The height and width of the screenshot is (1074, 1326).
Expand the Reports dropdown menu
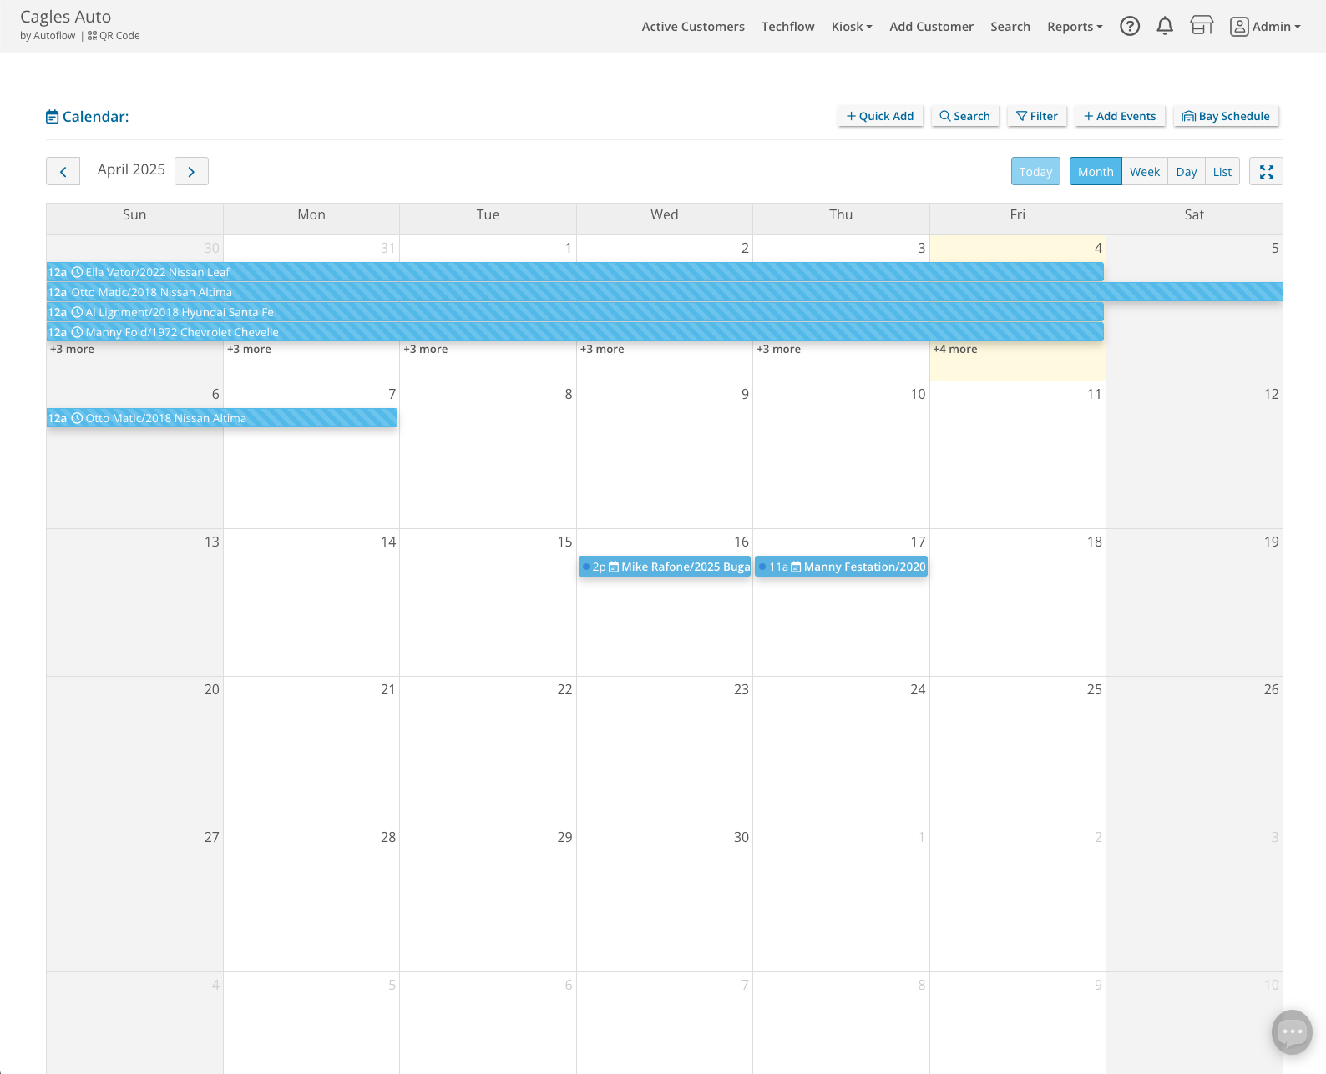1074,27
